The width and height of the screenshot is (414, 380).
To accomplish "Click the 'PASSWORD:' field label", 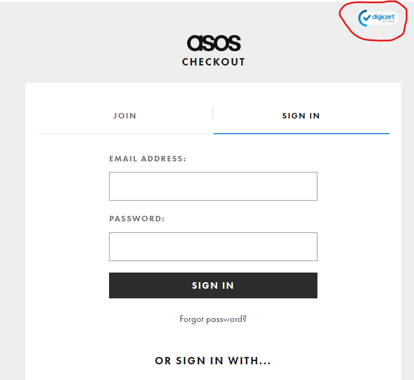I will click(137, 219).
